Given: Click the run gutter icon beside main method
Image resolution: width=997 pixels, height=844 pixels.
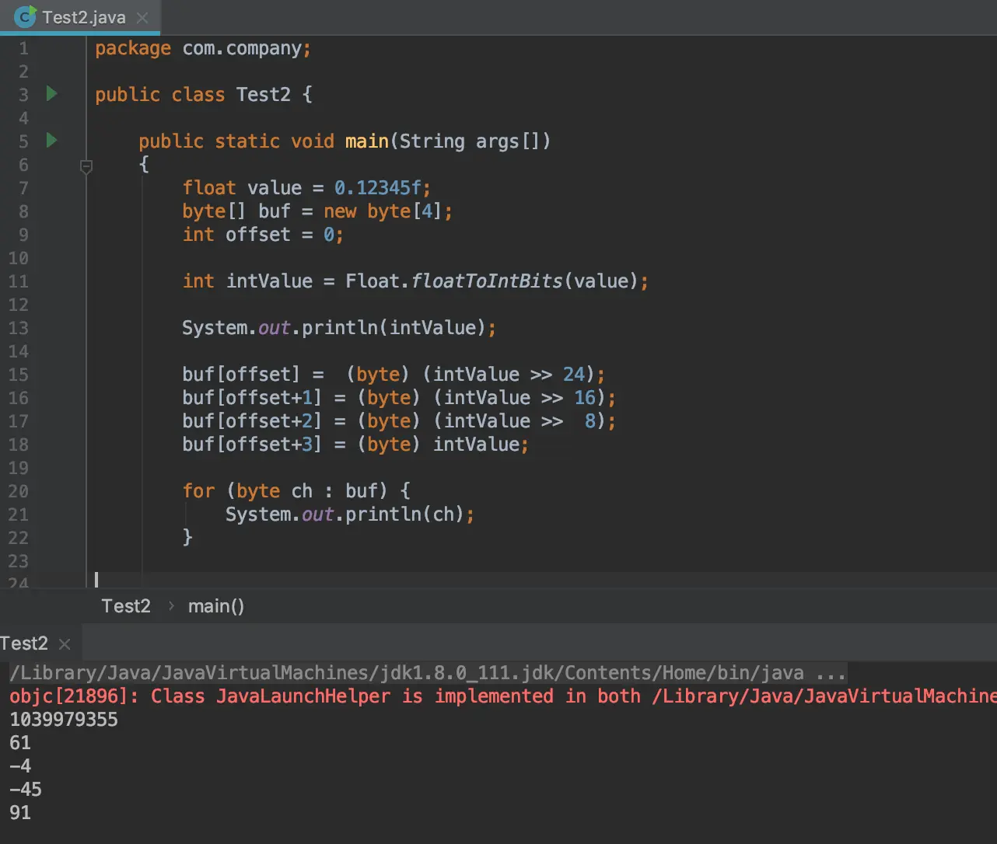Looking at the screenshot, I should (52, 141).
